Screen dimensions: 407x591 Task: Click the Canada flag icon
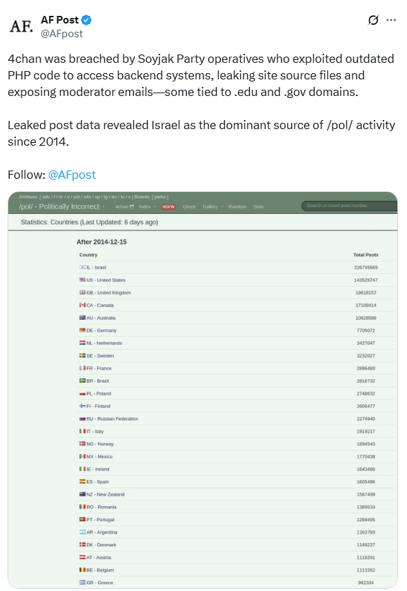click(x=82, y=305)
